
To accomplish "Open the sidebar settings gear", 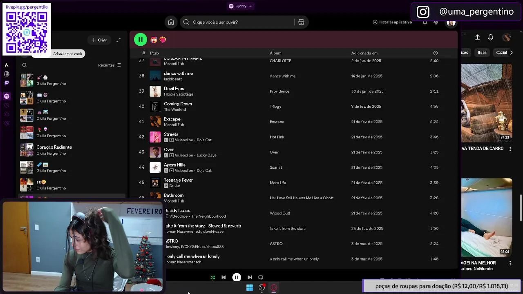I will (x=7, y=123).
